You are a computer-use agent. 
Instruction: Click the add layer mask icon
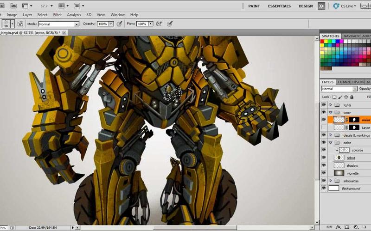pos(347,227)
